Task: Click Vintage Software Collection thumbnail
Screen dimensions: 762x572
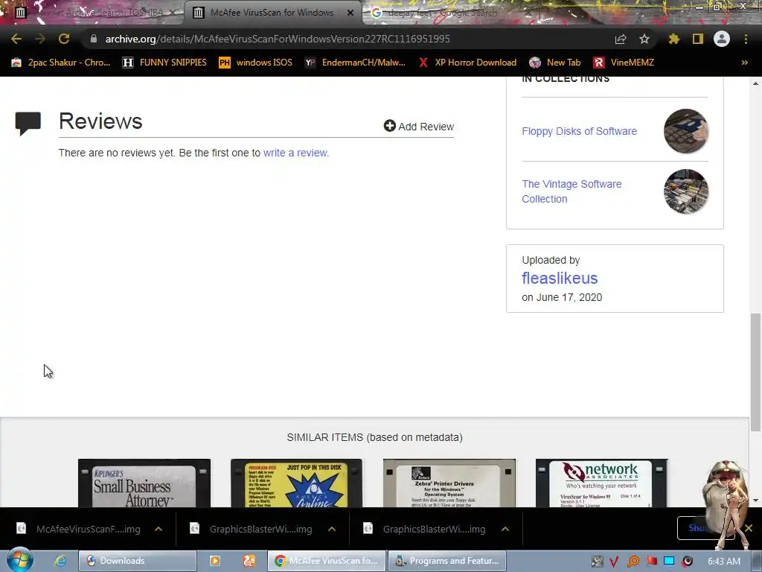Action: 685,191
